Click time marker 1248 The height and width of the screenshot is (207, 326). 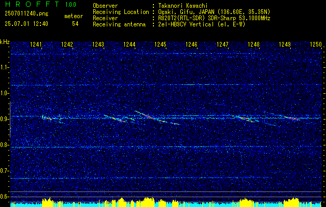click(253, 44)
